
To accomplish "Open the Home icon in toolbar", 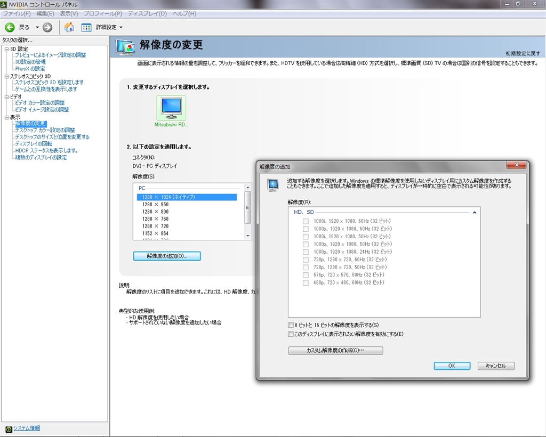I will click(x=69, y=27).
